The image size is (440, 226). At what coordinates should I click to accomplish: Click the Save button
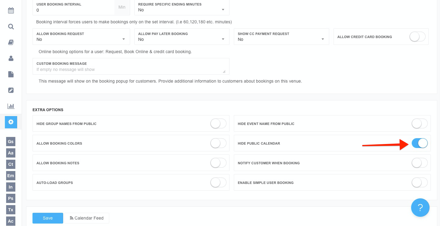[x=48, y=218]
